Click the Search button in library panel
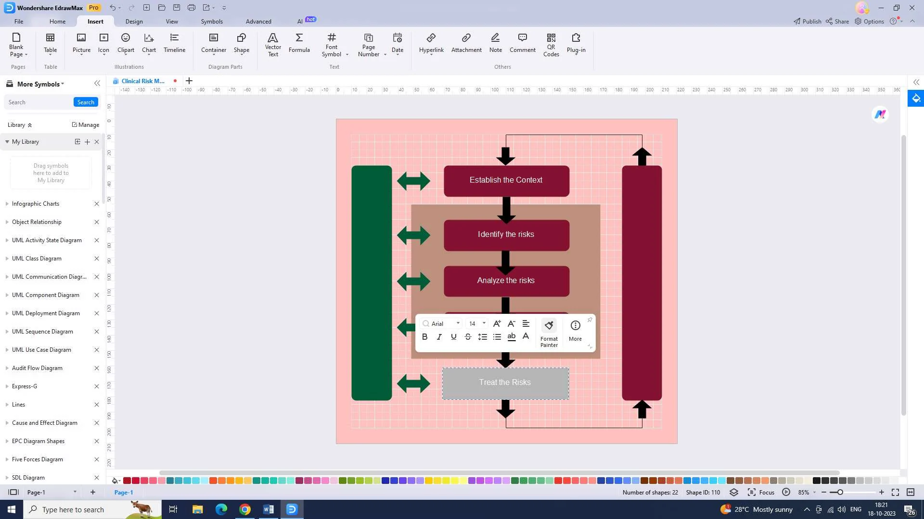The height and width of the screenshot is (519, 924). [x=86, y=102]
